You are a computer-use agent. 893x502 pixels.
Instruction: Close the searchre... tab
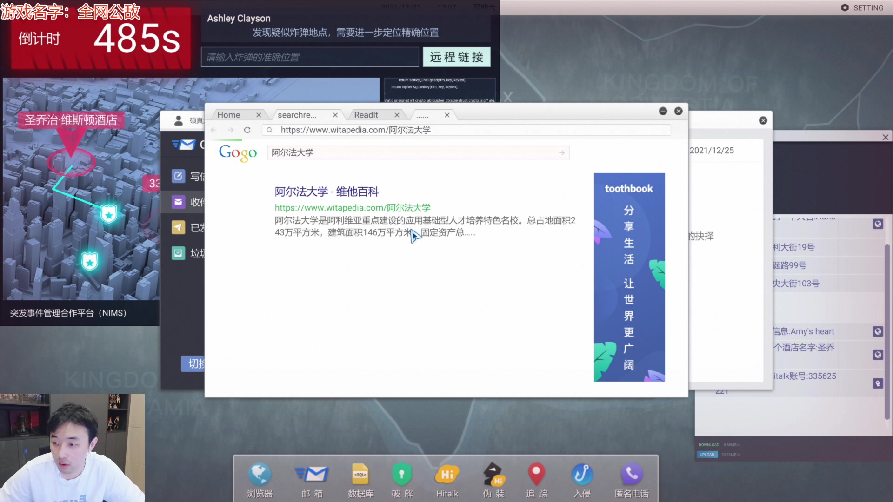tap(335, 115)
